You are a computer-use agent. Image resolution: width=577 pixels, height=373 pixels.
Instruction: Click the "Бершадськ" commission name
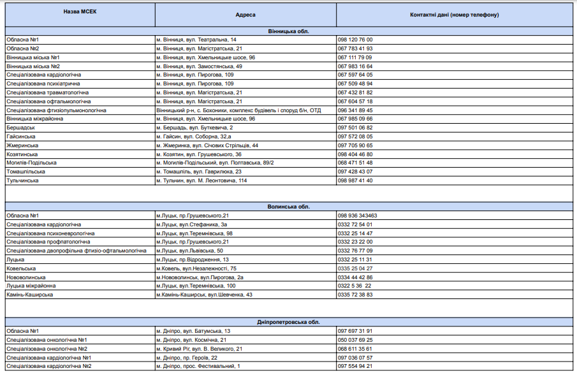click(21, 128)
